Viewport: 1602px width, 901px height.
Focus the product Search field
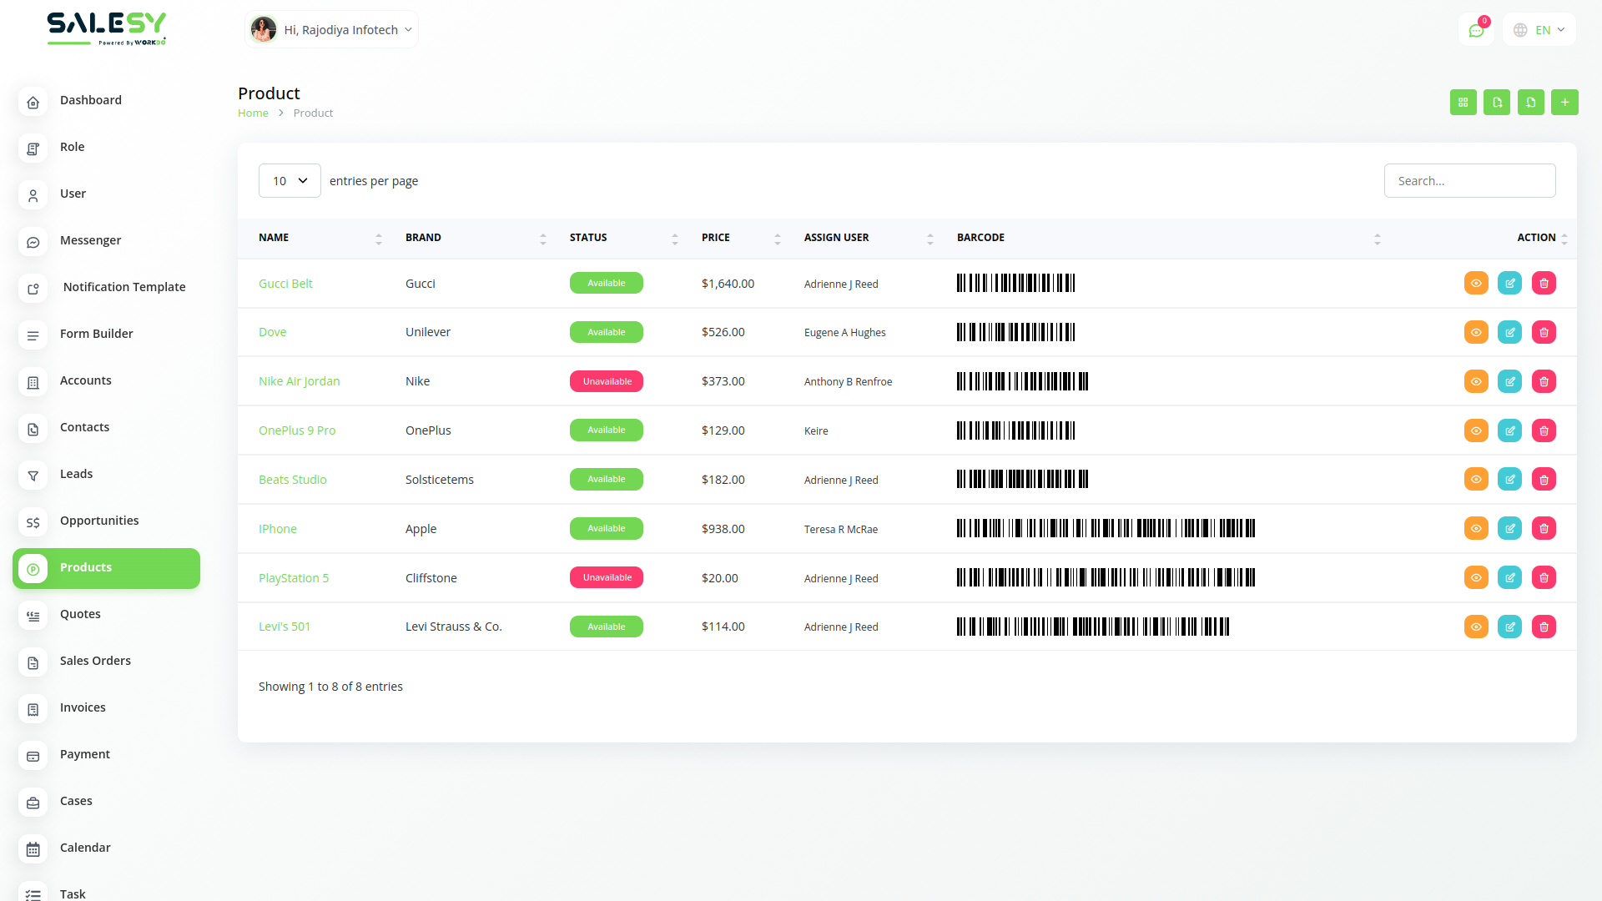(x=1468, y=181)
